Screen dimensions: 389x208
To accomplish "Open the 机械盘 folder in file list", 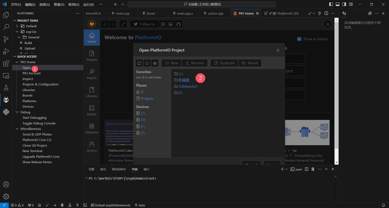I will point(184,80).
